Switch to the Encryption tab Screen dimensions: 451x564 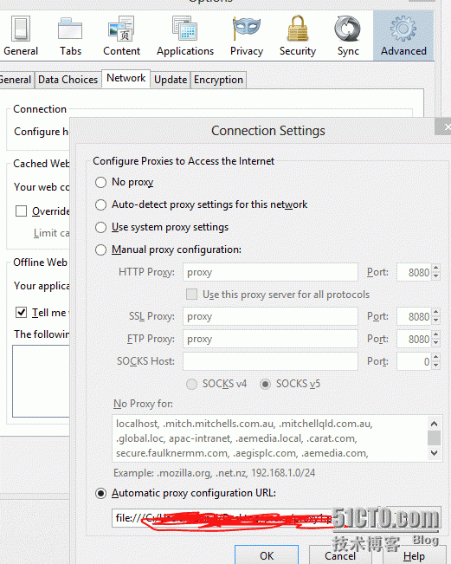coord(218,80)
